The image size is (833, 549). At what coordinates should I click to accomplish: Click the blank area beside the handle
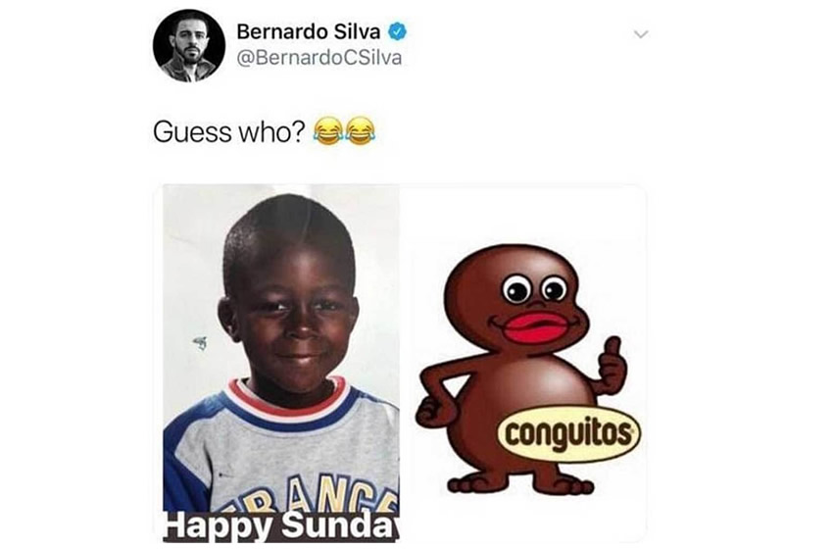coord(515,58)
